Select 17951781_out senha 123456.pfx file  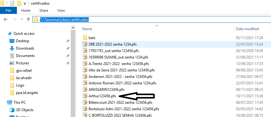[114, 51]
